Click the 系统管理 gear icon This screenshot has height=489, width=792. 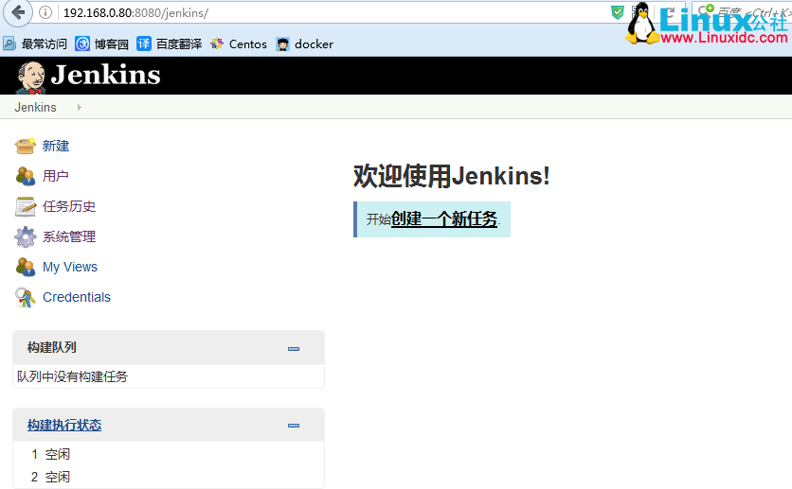(x=26, y=237)
